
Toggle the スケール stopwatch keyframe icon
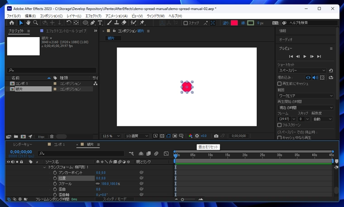pos(55,183)
